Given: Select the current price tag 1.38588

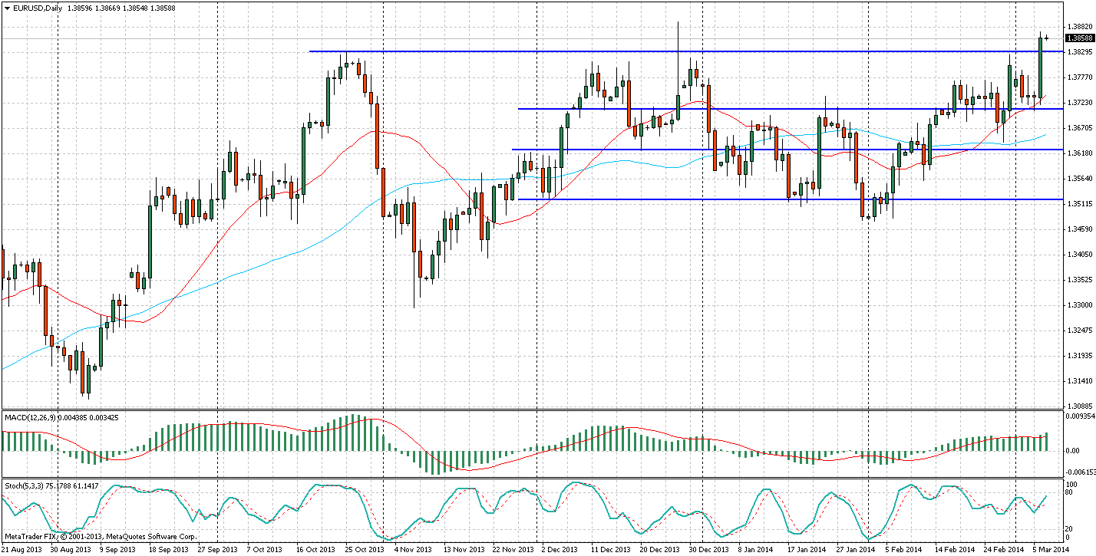Looking at the screenshot, I should (x=1078, y=38).
